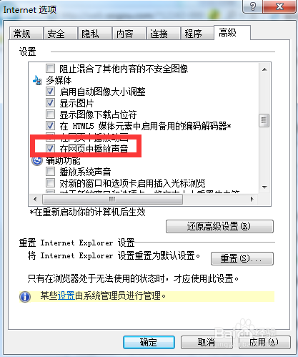Click the vertical scrollbar thumb in the settings list

264,121
